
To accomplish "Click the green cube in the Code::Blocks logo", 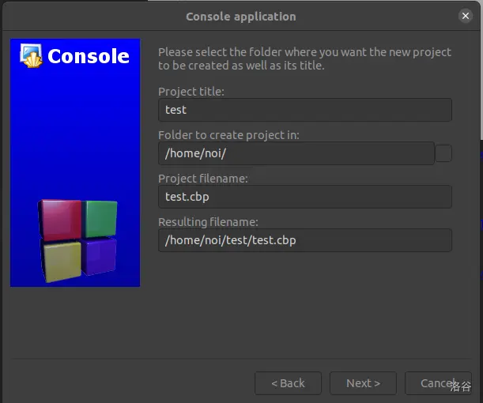I will (x=100, y=218).
